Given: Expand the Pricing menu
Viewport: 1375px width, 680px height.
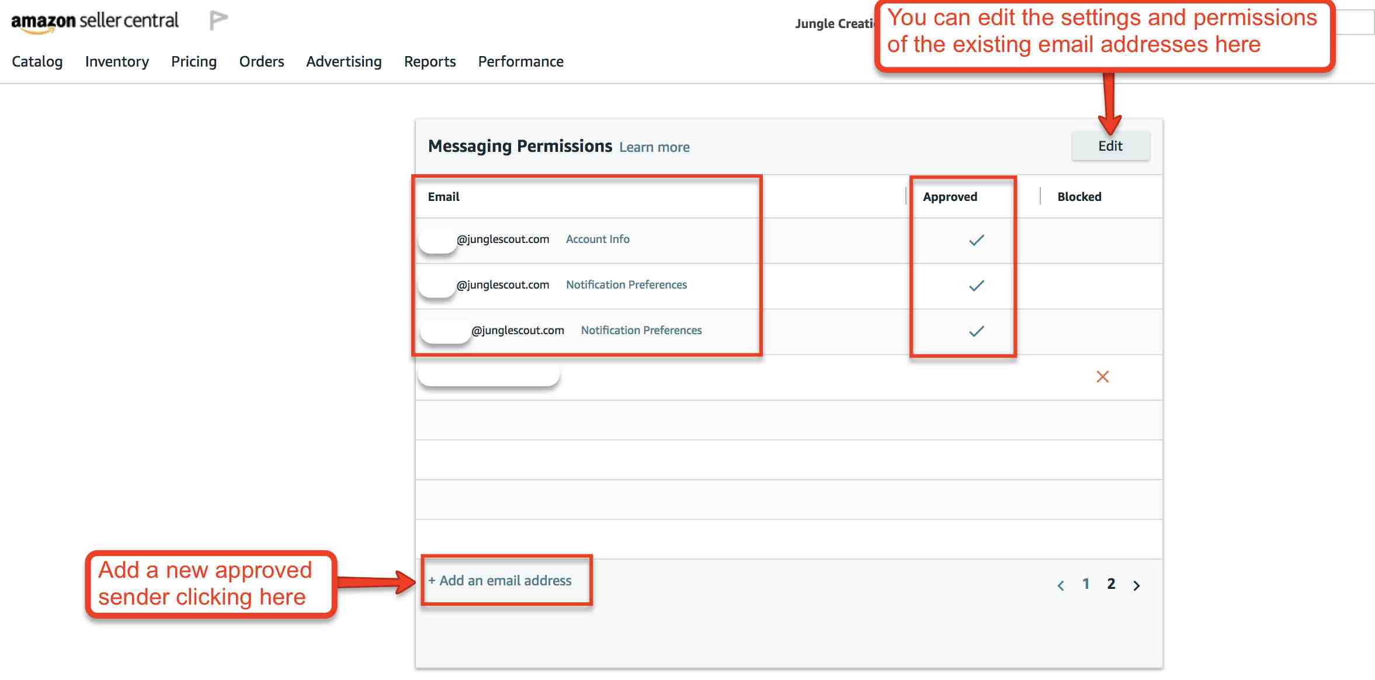Looking at the screenshot, I should (x=194, y=61).
